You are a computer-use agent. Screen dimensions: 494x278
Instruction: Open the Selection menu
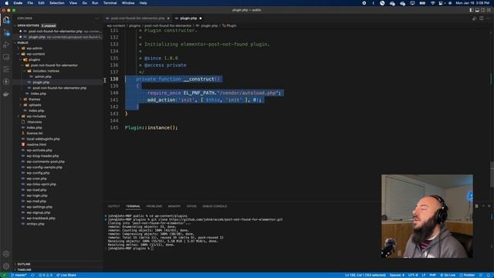56,3
